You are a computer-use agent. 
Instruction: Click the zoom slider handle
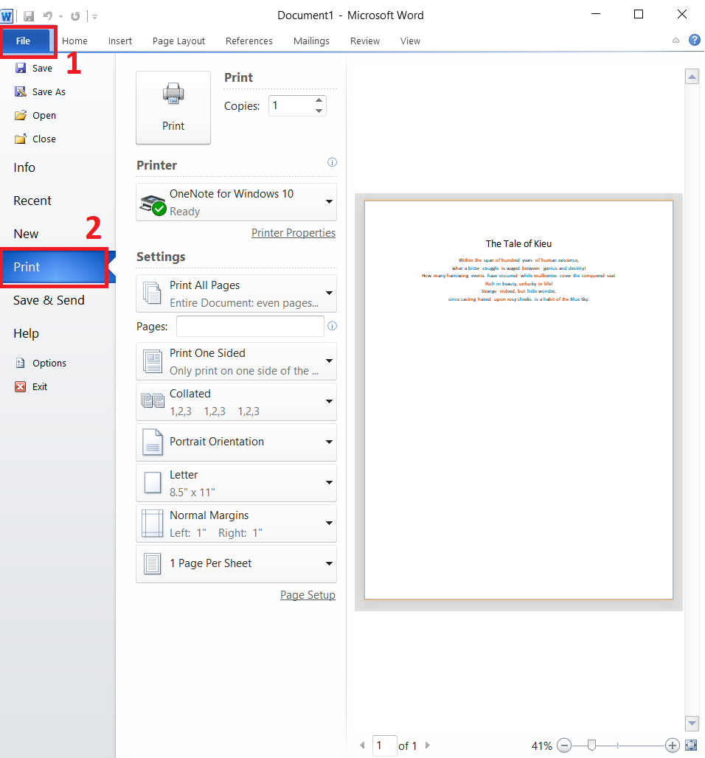pyautogui.click(x=591, y=745)
